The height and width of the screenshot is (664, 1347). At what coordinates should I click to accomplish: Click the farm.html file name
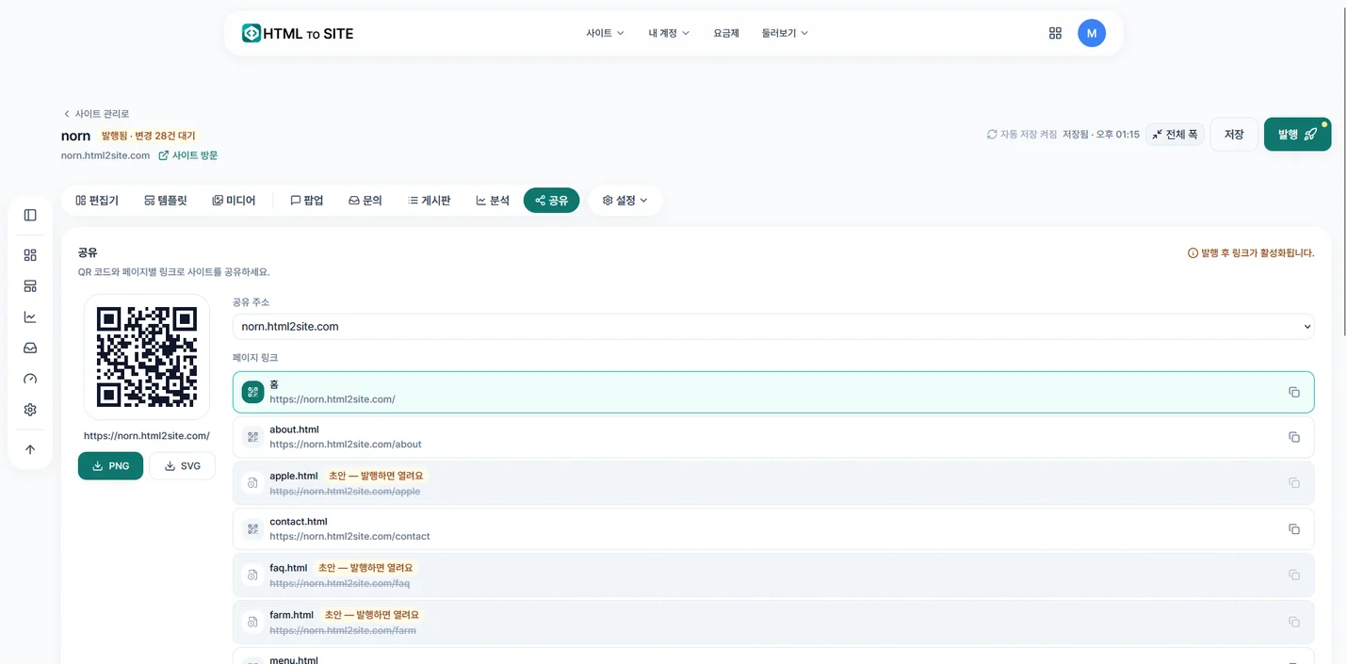291,615
